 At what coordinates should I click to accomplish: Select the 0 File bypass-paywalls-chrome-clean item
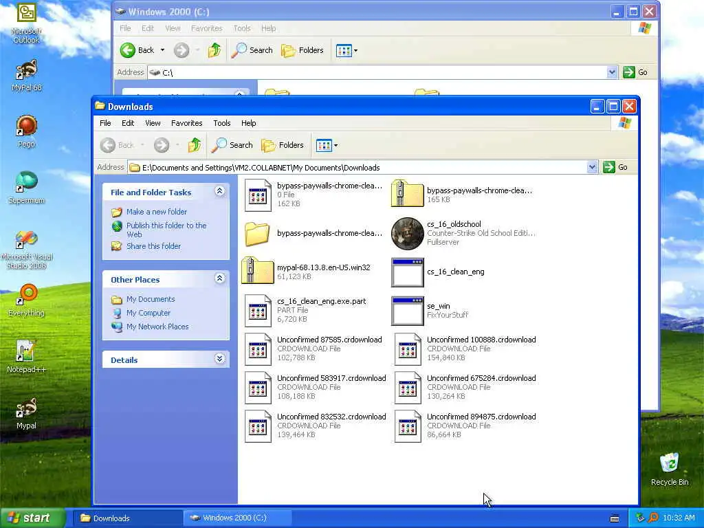tap(313, 195)
